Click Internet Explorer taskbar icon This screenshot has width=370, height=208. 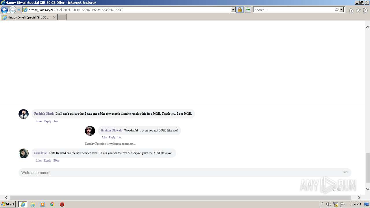[23, 204]
